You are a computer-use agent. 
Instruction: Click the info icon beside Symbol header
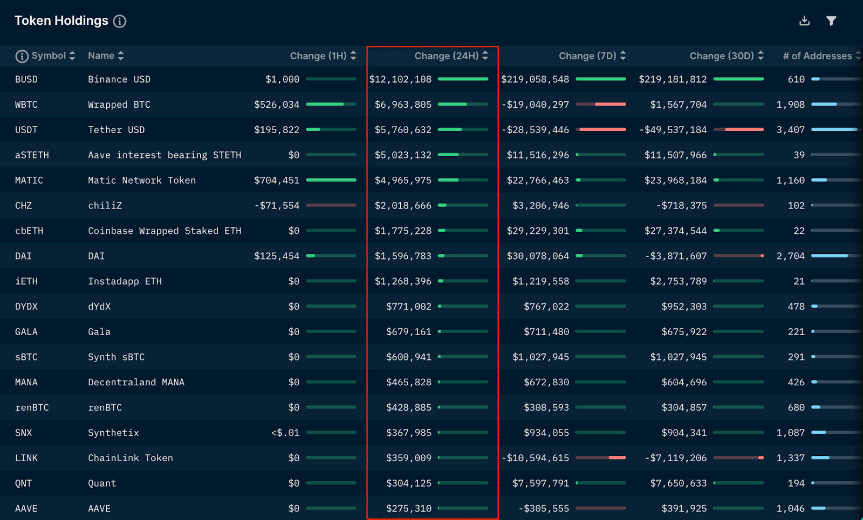tap(22, 56)
